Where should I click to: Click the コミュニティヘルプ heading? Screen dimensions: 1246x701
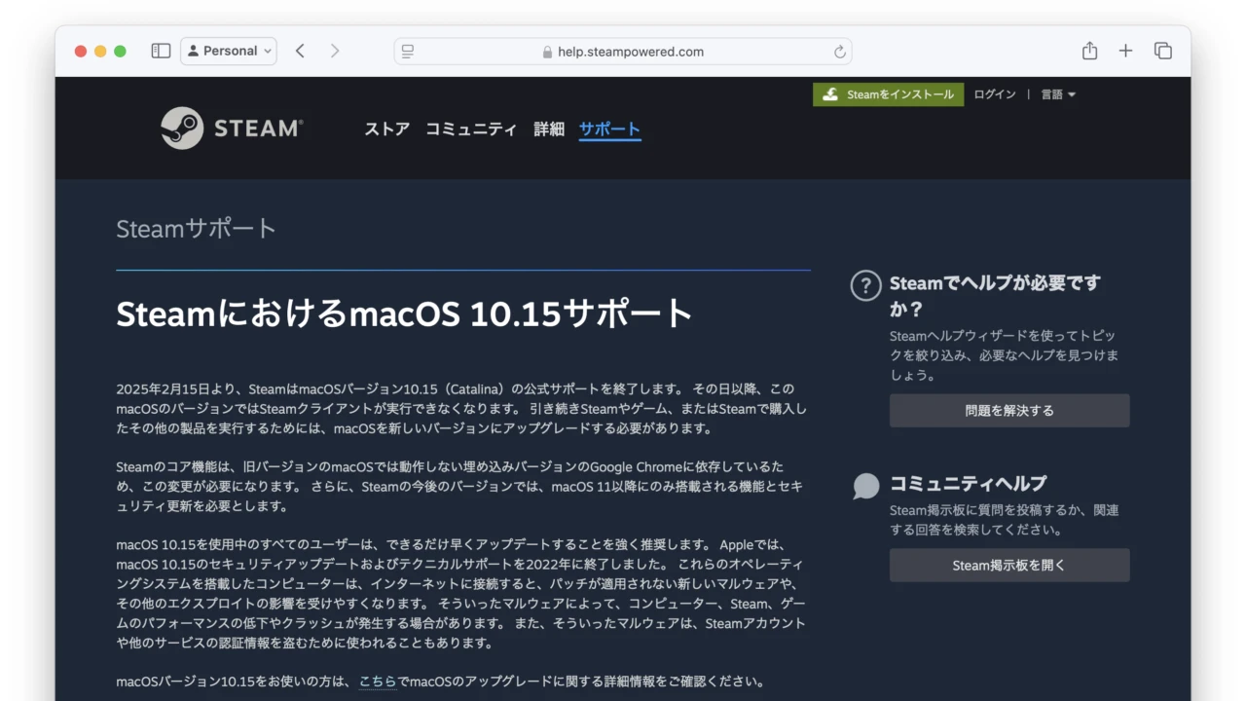968,483
